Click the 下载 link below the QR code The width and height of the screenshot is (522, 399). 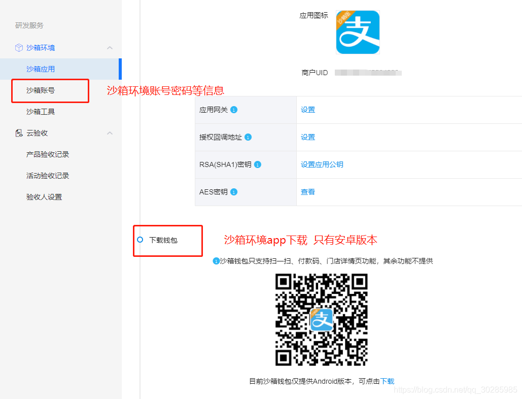387,381
